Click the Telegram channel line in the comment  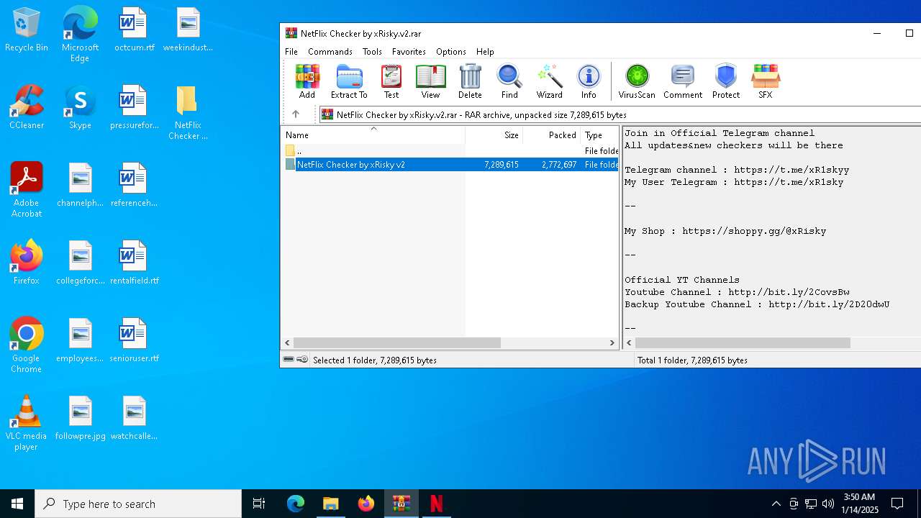[737, 170]
